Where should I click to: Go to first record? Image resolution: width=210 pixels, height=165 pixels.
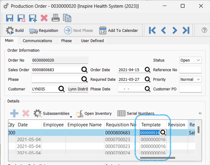(152, 30)
